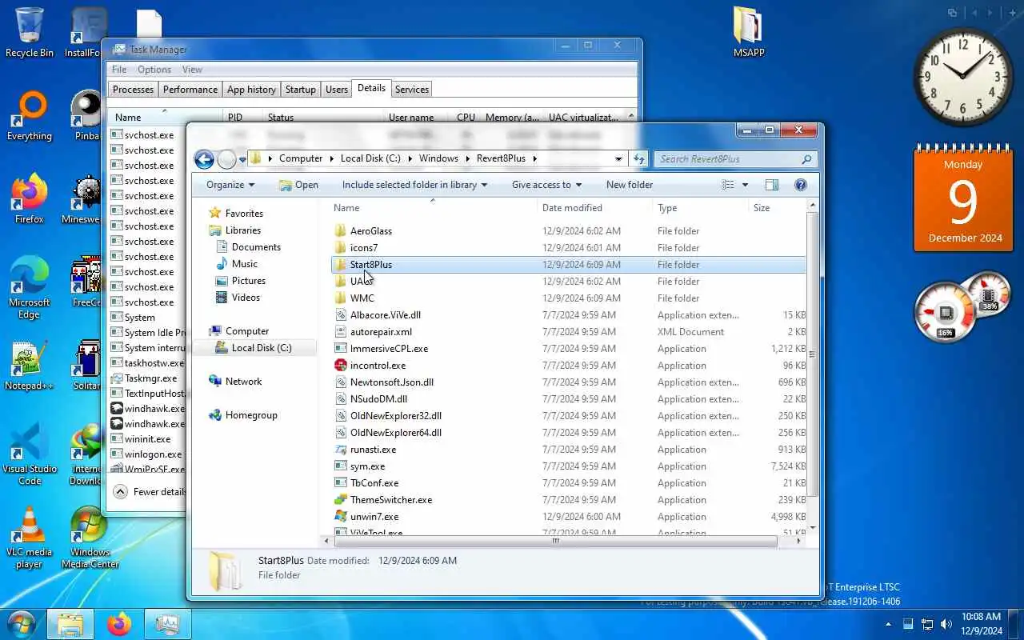Switch to Services tab in Task Manager
Screen dimensions: 1024x640
click(412, 90)
